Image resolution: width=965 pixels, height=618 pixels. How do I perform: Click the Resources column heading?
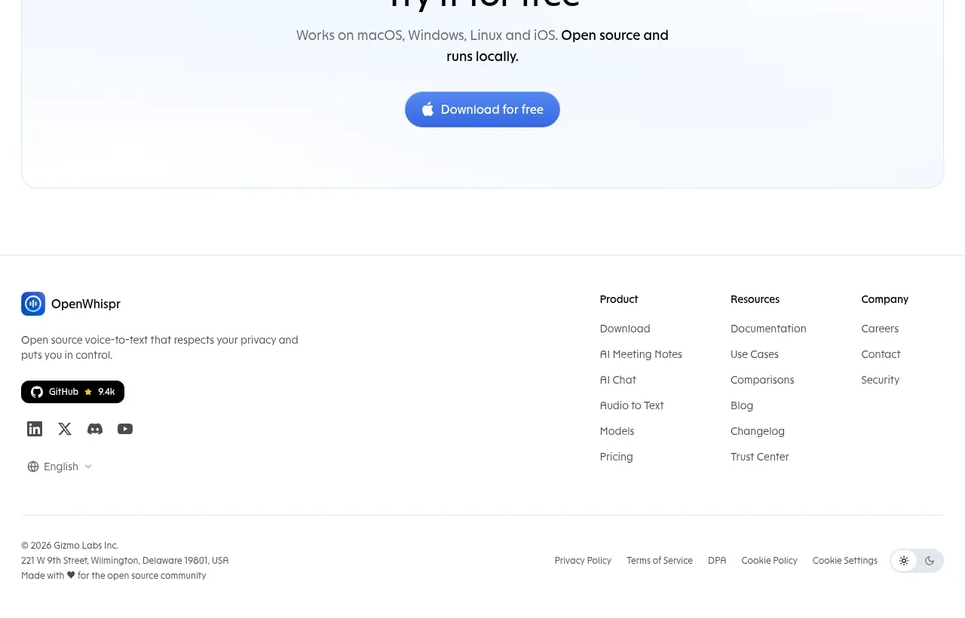[x=755, y=299]
